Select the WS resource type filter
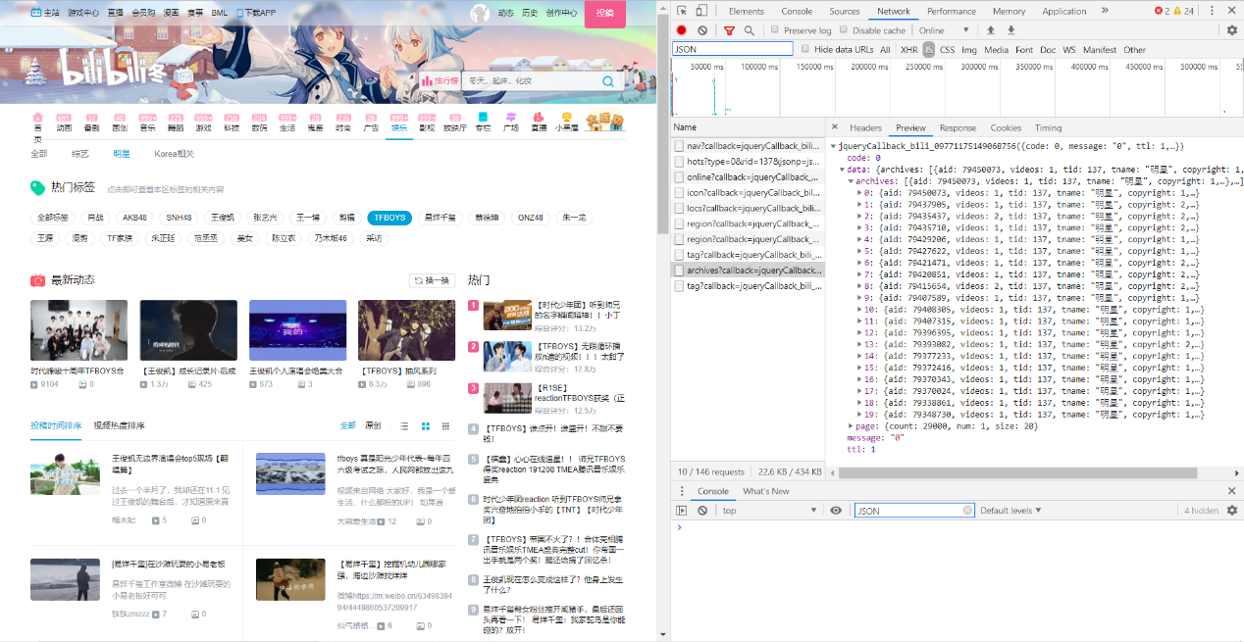Screen dimensions: 1244x642 [x=1068, y=49]
